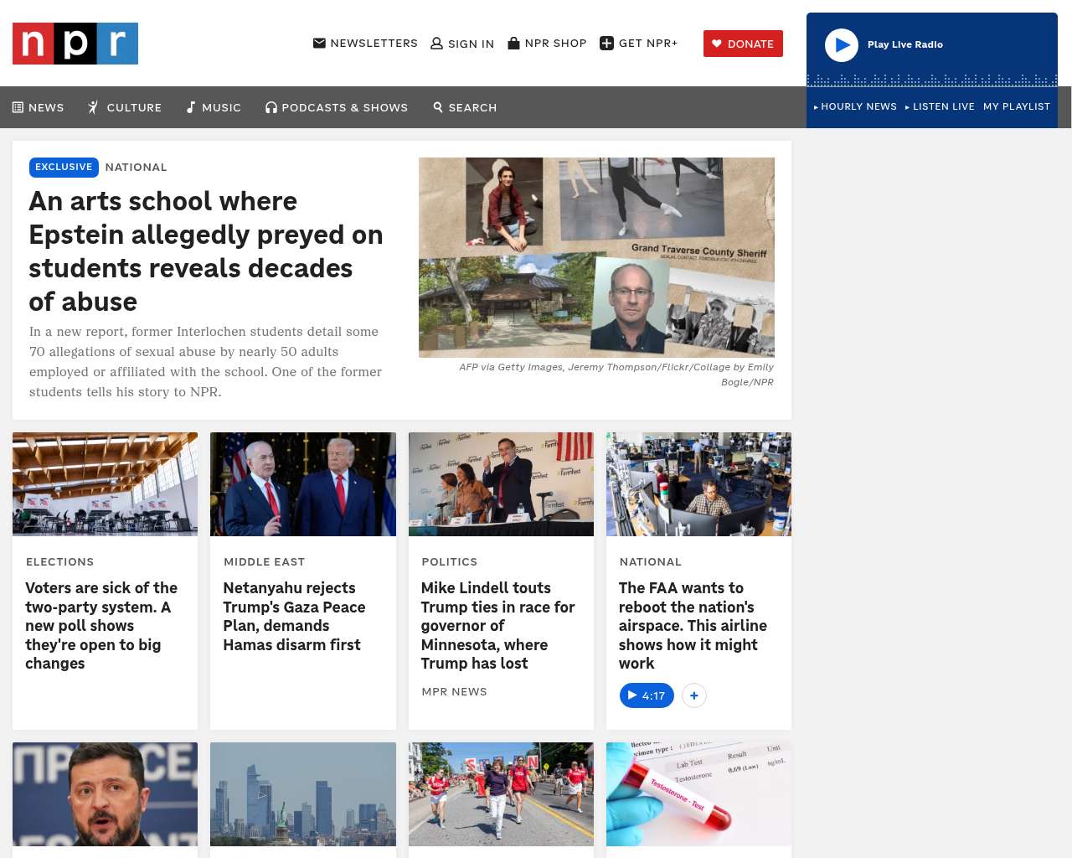Open the MPR News source link
Image resolution: width=1072 pixels, height=858 pixels.
point(454,691)
